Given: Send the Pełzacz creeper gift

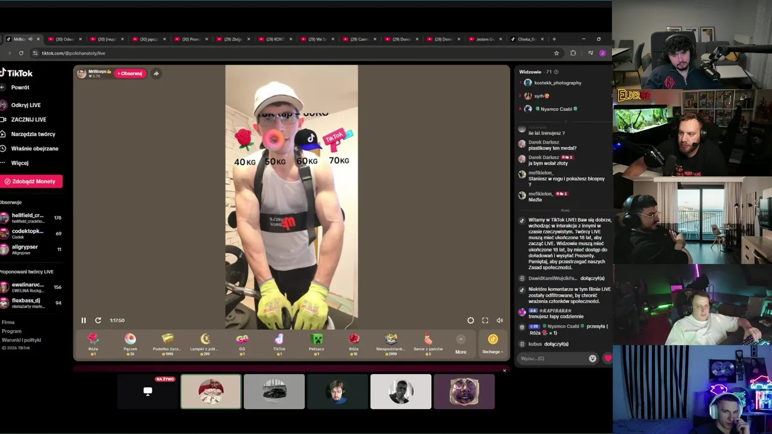Looking at the screenshot, I should [x=317, y=344].
